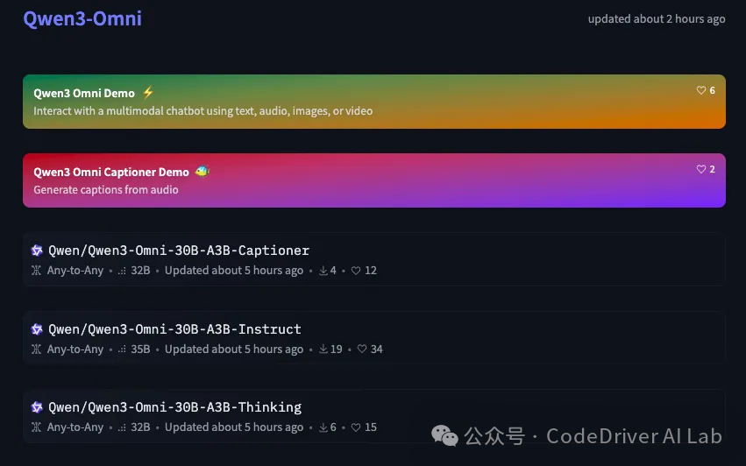Like the Qwen3 Omni Captioner Demo heart icon
Screen dimensions: 746x466
point(700,169)
